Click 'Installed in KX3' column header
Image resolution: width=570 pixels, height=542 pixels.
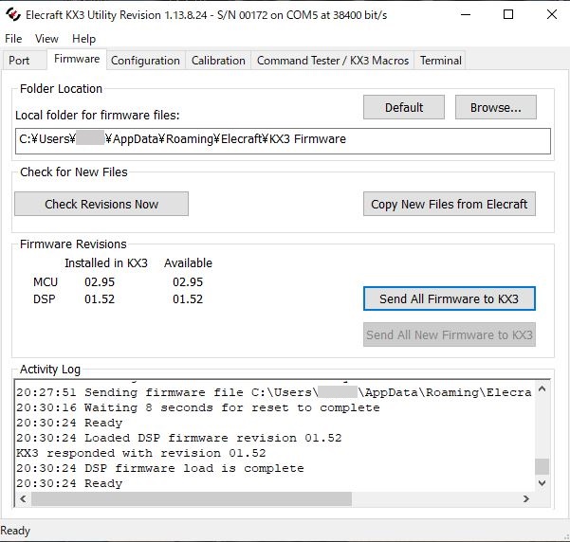pos(106,262)
